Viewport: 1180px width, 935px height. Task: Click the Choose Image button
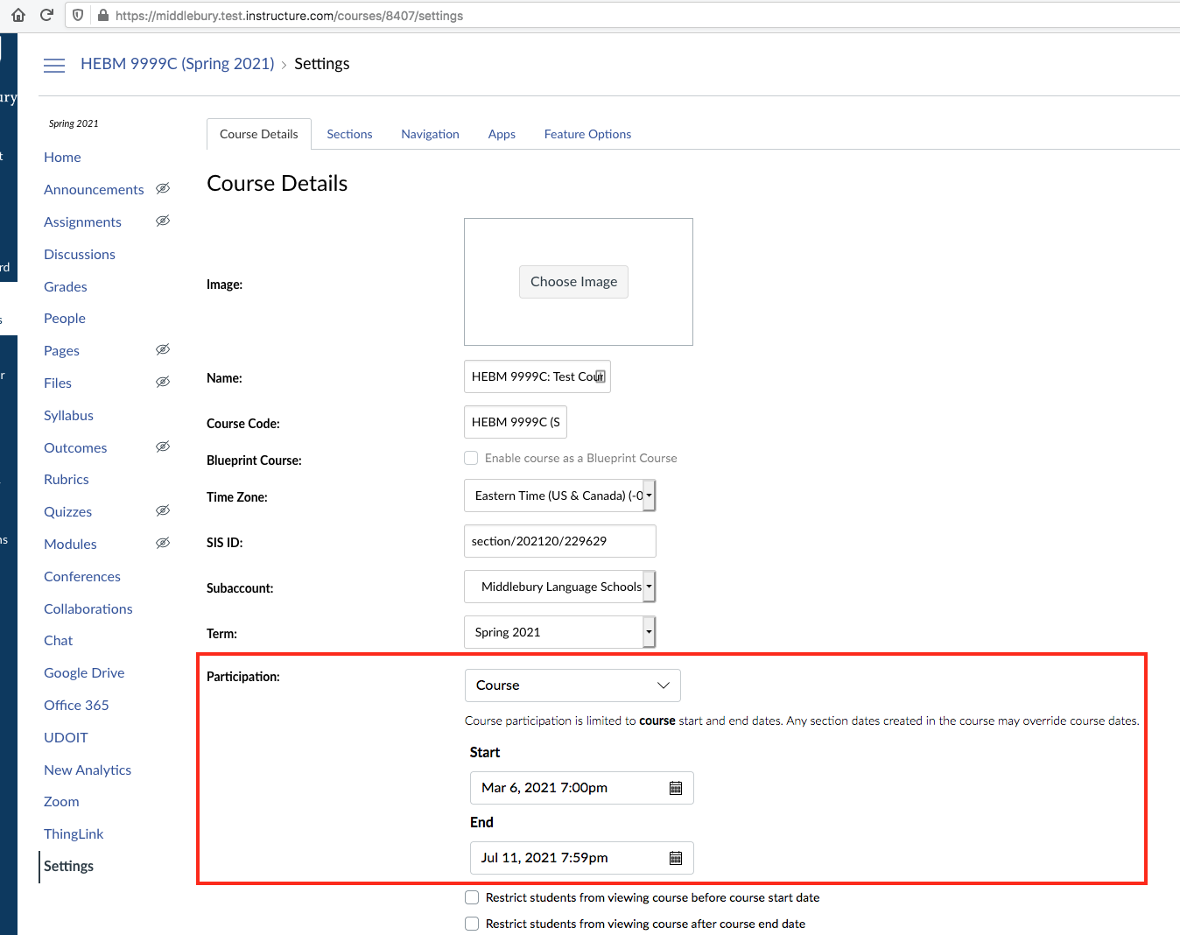coord(573,281)
